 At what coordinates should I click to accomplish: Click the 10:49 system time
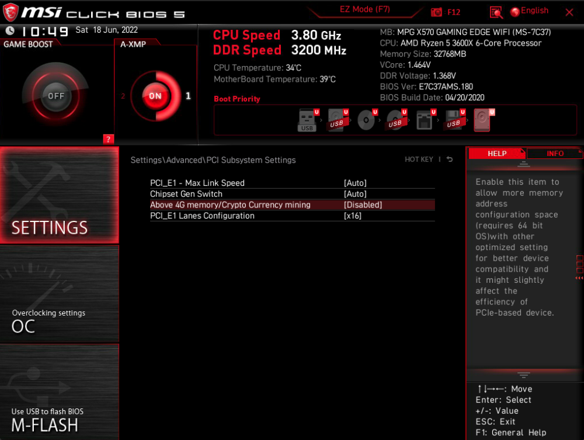(45, 32)
